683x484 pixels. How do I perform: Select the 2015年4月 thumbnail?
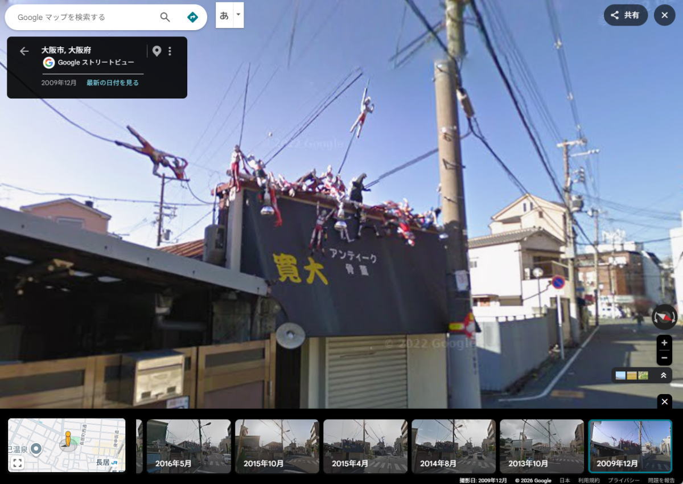pos(365,446)
